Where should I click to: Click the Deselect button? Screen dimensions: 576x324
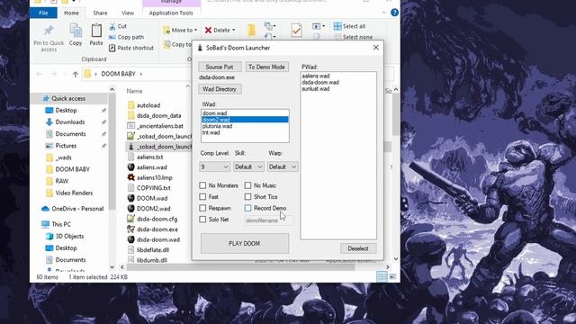pyautogui.click(x=358, y=248)
